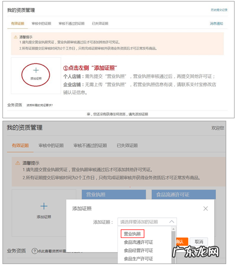Click the 资质所需的凭证要求? link
The height and width of the screenshot is (266, 238).
(40, 106)
